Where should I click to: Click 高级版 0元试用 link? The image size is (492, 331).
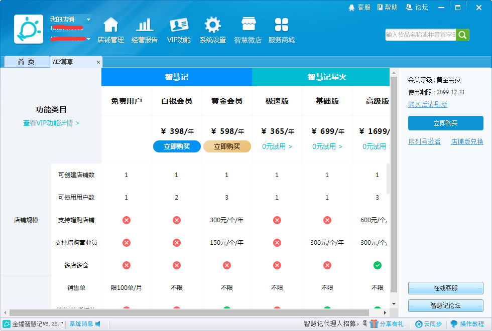pos(376,146)
